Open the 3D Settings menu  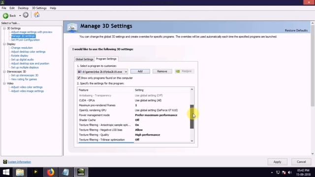[x=39, y=8]
